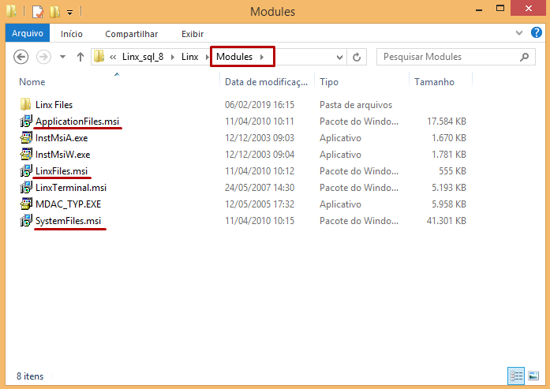Select the InstMsiW.exe application icon
Screen dimensions: 550x389
[26, 155]
